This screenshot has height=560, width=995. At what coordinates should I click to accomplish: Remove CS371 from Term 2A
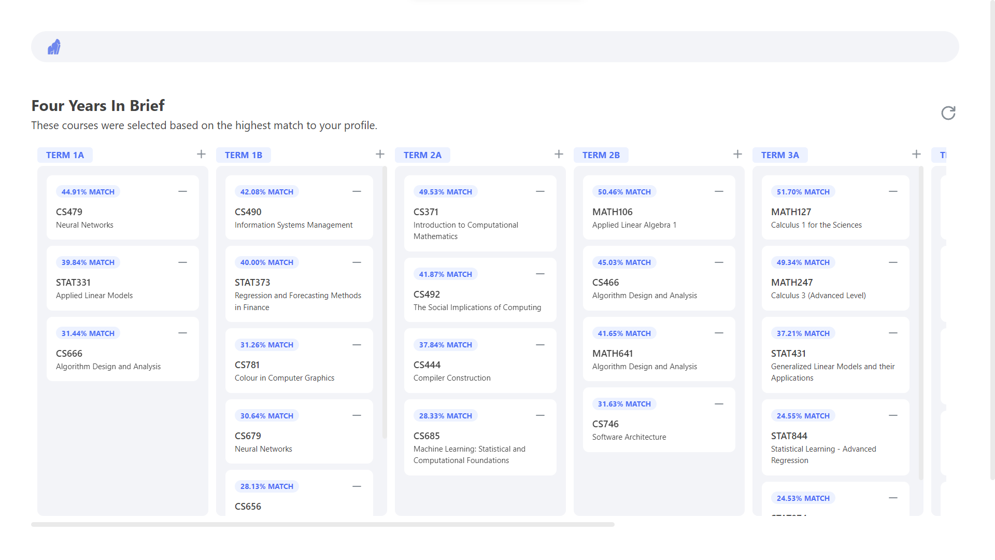coord(540,191)
